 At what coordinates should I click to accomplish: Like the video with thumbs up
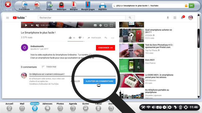pyautogui.click(x=70, y=38)
